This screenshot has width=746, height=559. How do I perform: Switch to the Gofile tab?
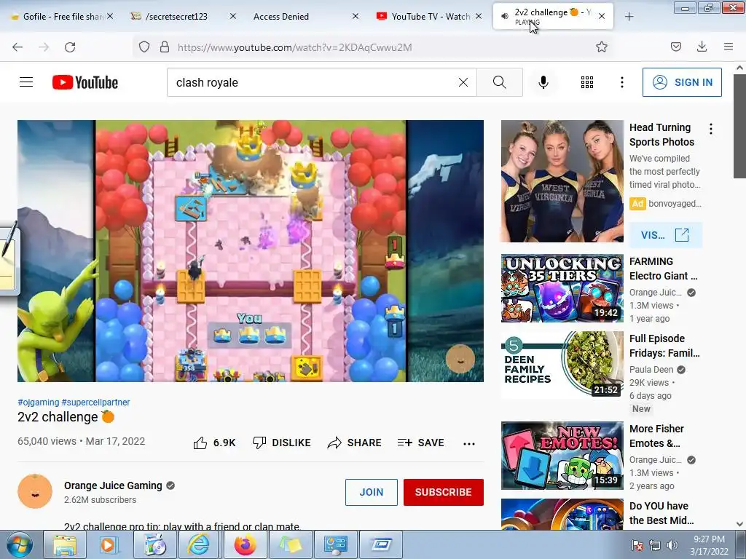tap(61, 16)
